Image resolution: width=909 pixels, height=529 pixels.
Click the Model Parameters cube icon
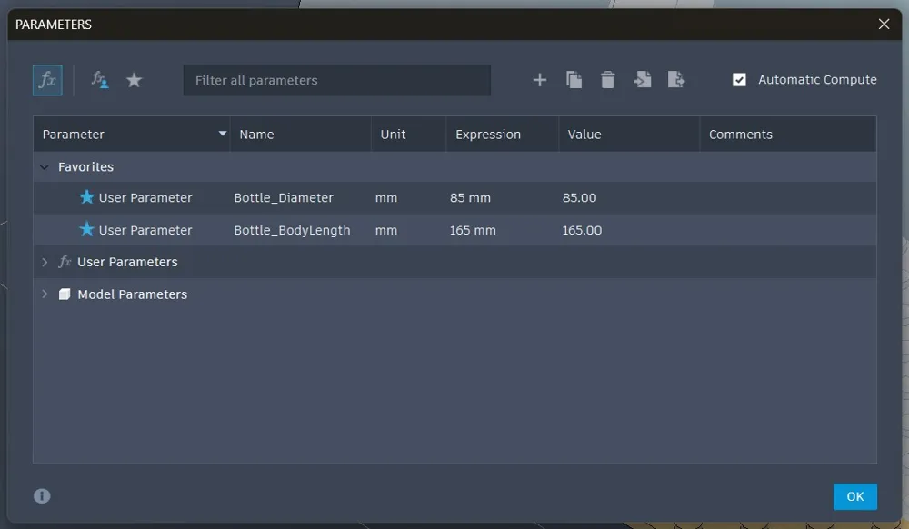(65, 294)
